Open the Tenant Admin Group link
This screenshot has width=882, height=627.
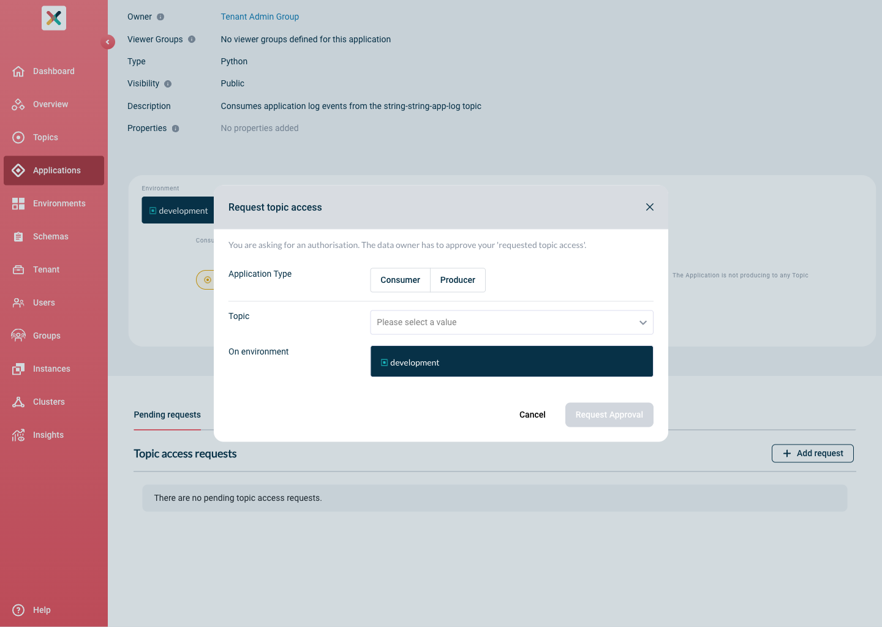[x=260, y=17]
